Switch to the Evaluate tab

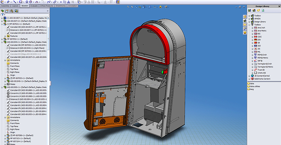tap(34, 6)
